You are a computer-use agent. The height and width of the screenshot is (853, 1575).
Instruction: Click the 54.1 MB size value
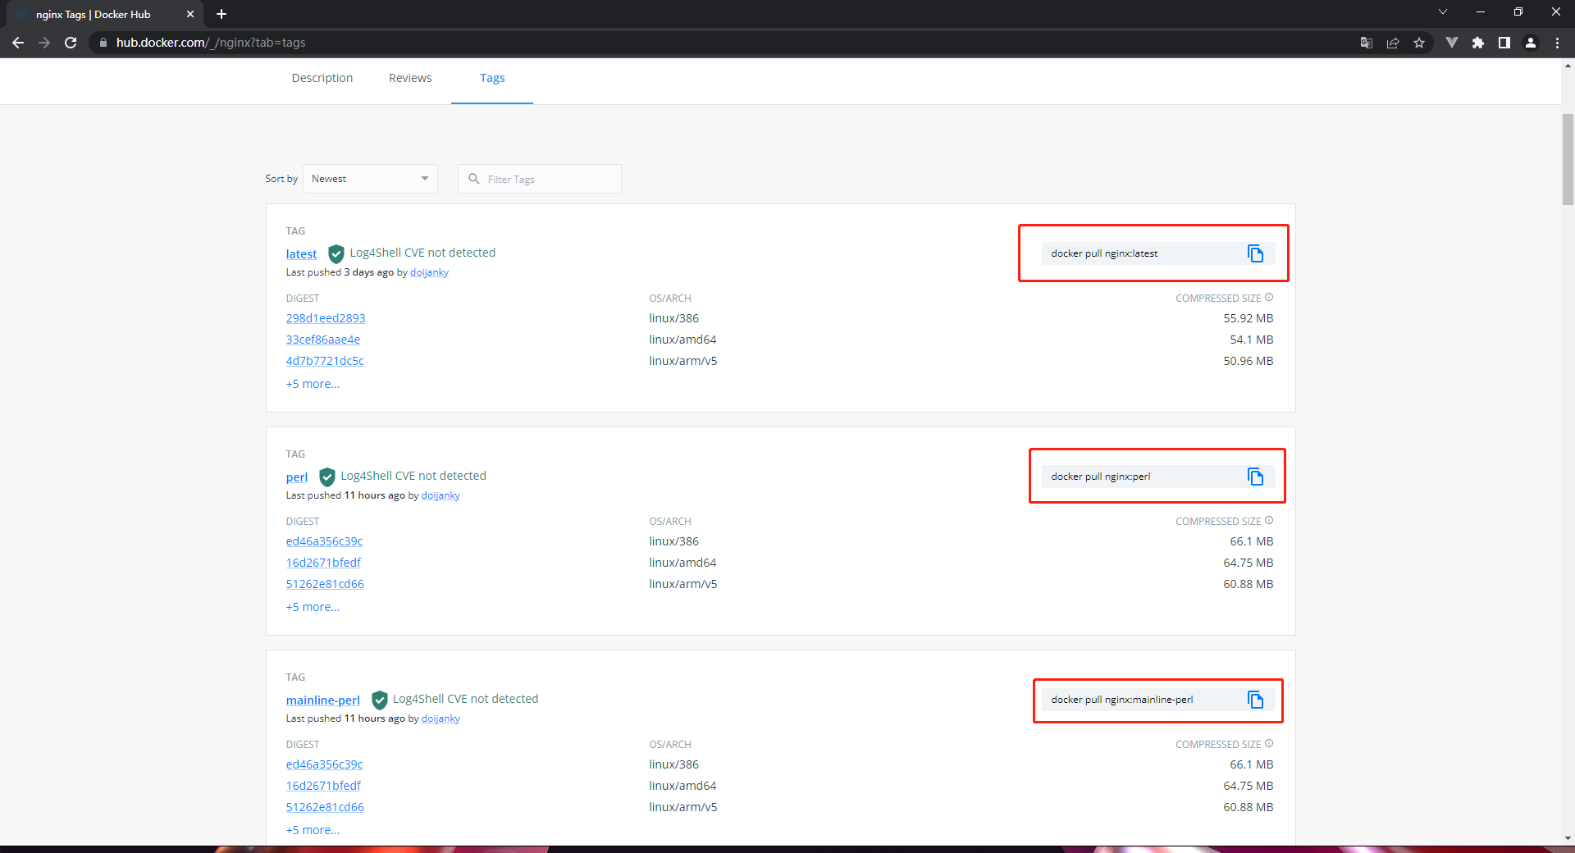[x=1251, y=340]
